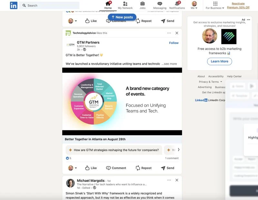258x200 pixels.
Task: Dismiss the GTM Partners post
Action: click(x=177, y=33)
